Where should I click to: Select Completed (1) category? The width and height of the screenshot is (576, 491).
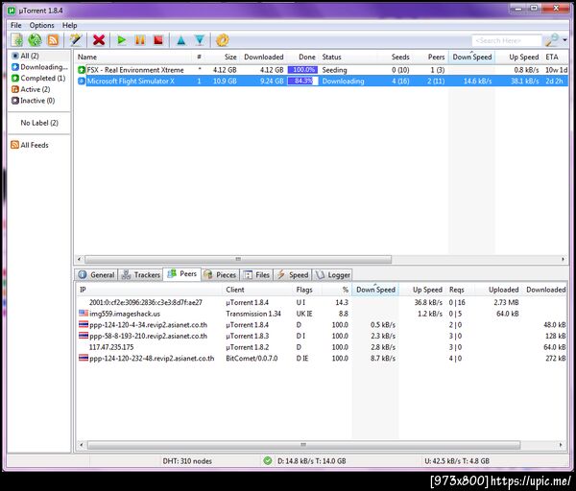pyautogui.click(x=38, y=79)
